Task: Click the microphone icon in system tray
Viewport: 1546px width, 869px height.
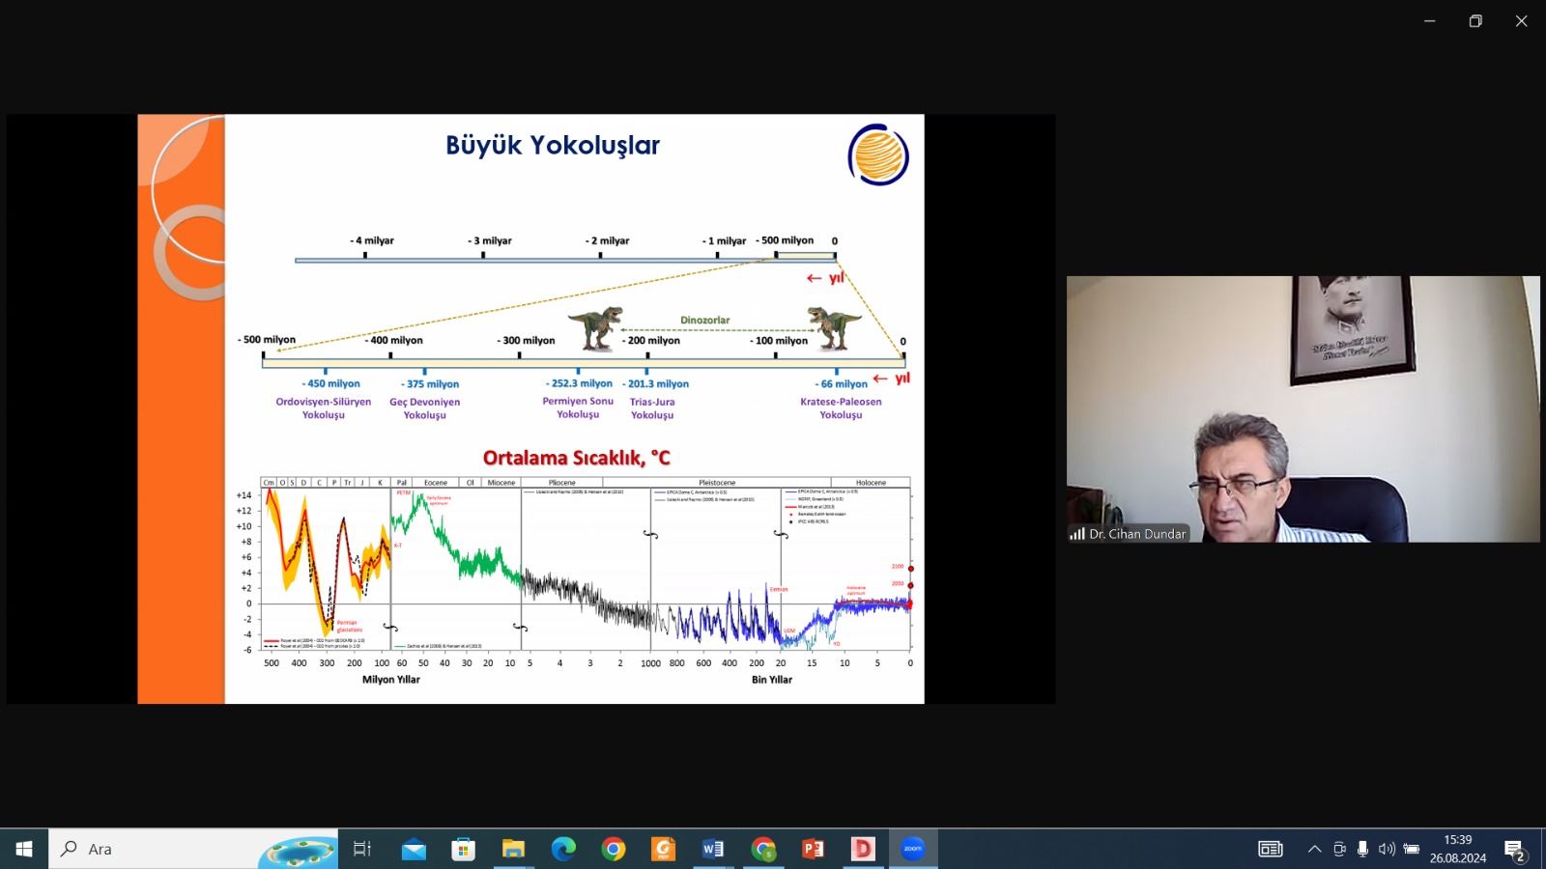Action: tap(1362, 849)
